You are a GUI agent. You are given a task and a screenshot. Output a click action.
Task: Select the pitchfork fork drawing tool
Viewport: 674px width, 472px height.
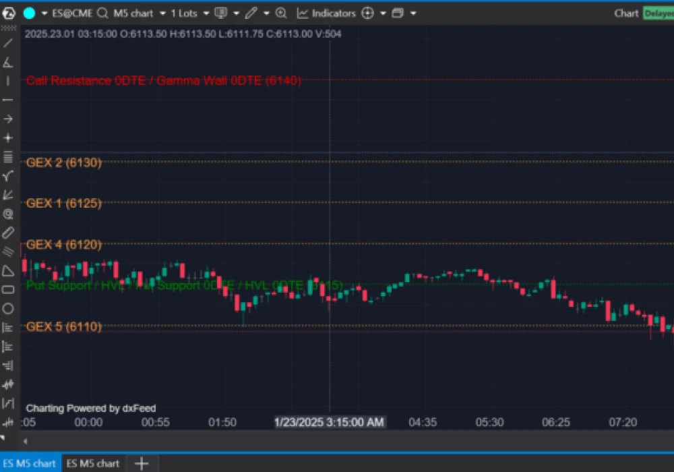click(7, 176)
